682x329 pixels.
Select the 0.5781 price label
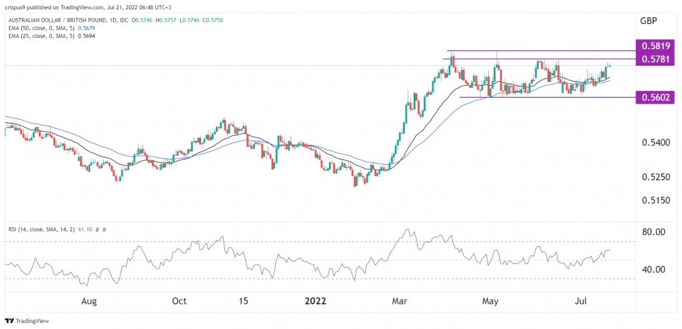pyautogui.click(x=655, y=58)
